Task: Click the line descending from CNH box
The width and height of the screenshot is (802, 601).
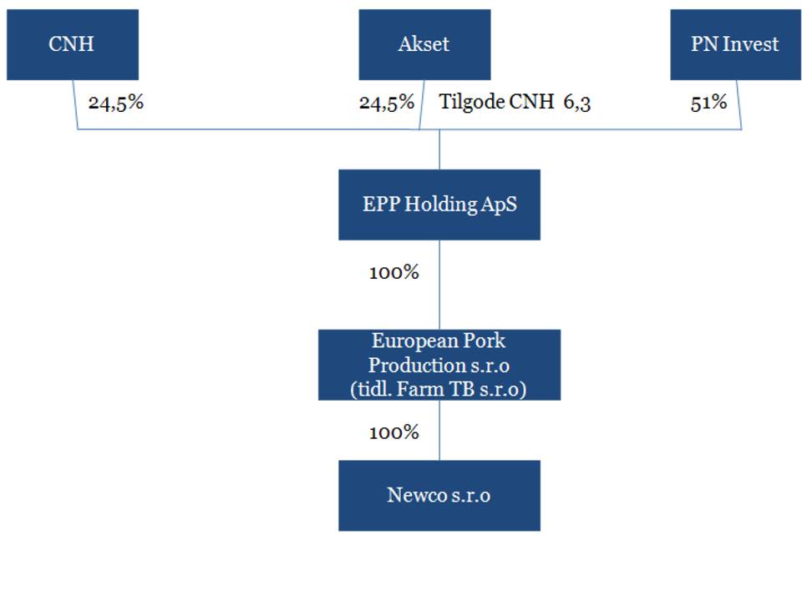Action: pos(75,105)
